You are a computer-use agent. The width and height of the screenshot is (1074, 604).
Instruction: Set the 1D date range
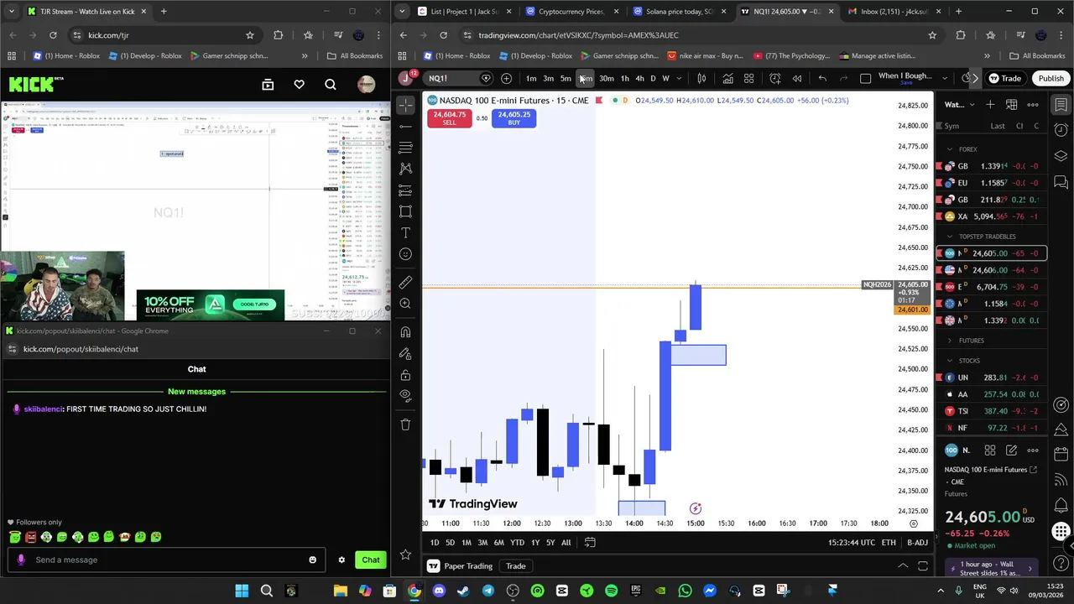coord(435,543)
